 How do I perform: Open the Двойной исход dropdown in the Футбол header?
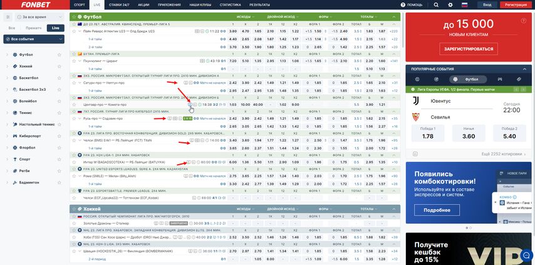(283, 17)
